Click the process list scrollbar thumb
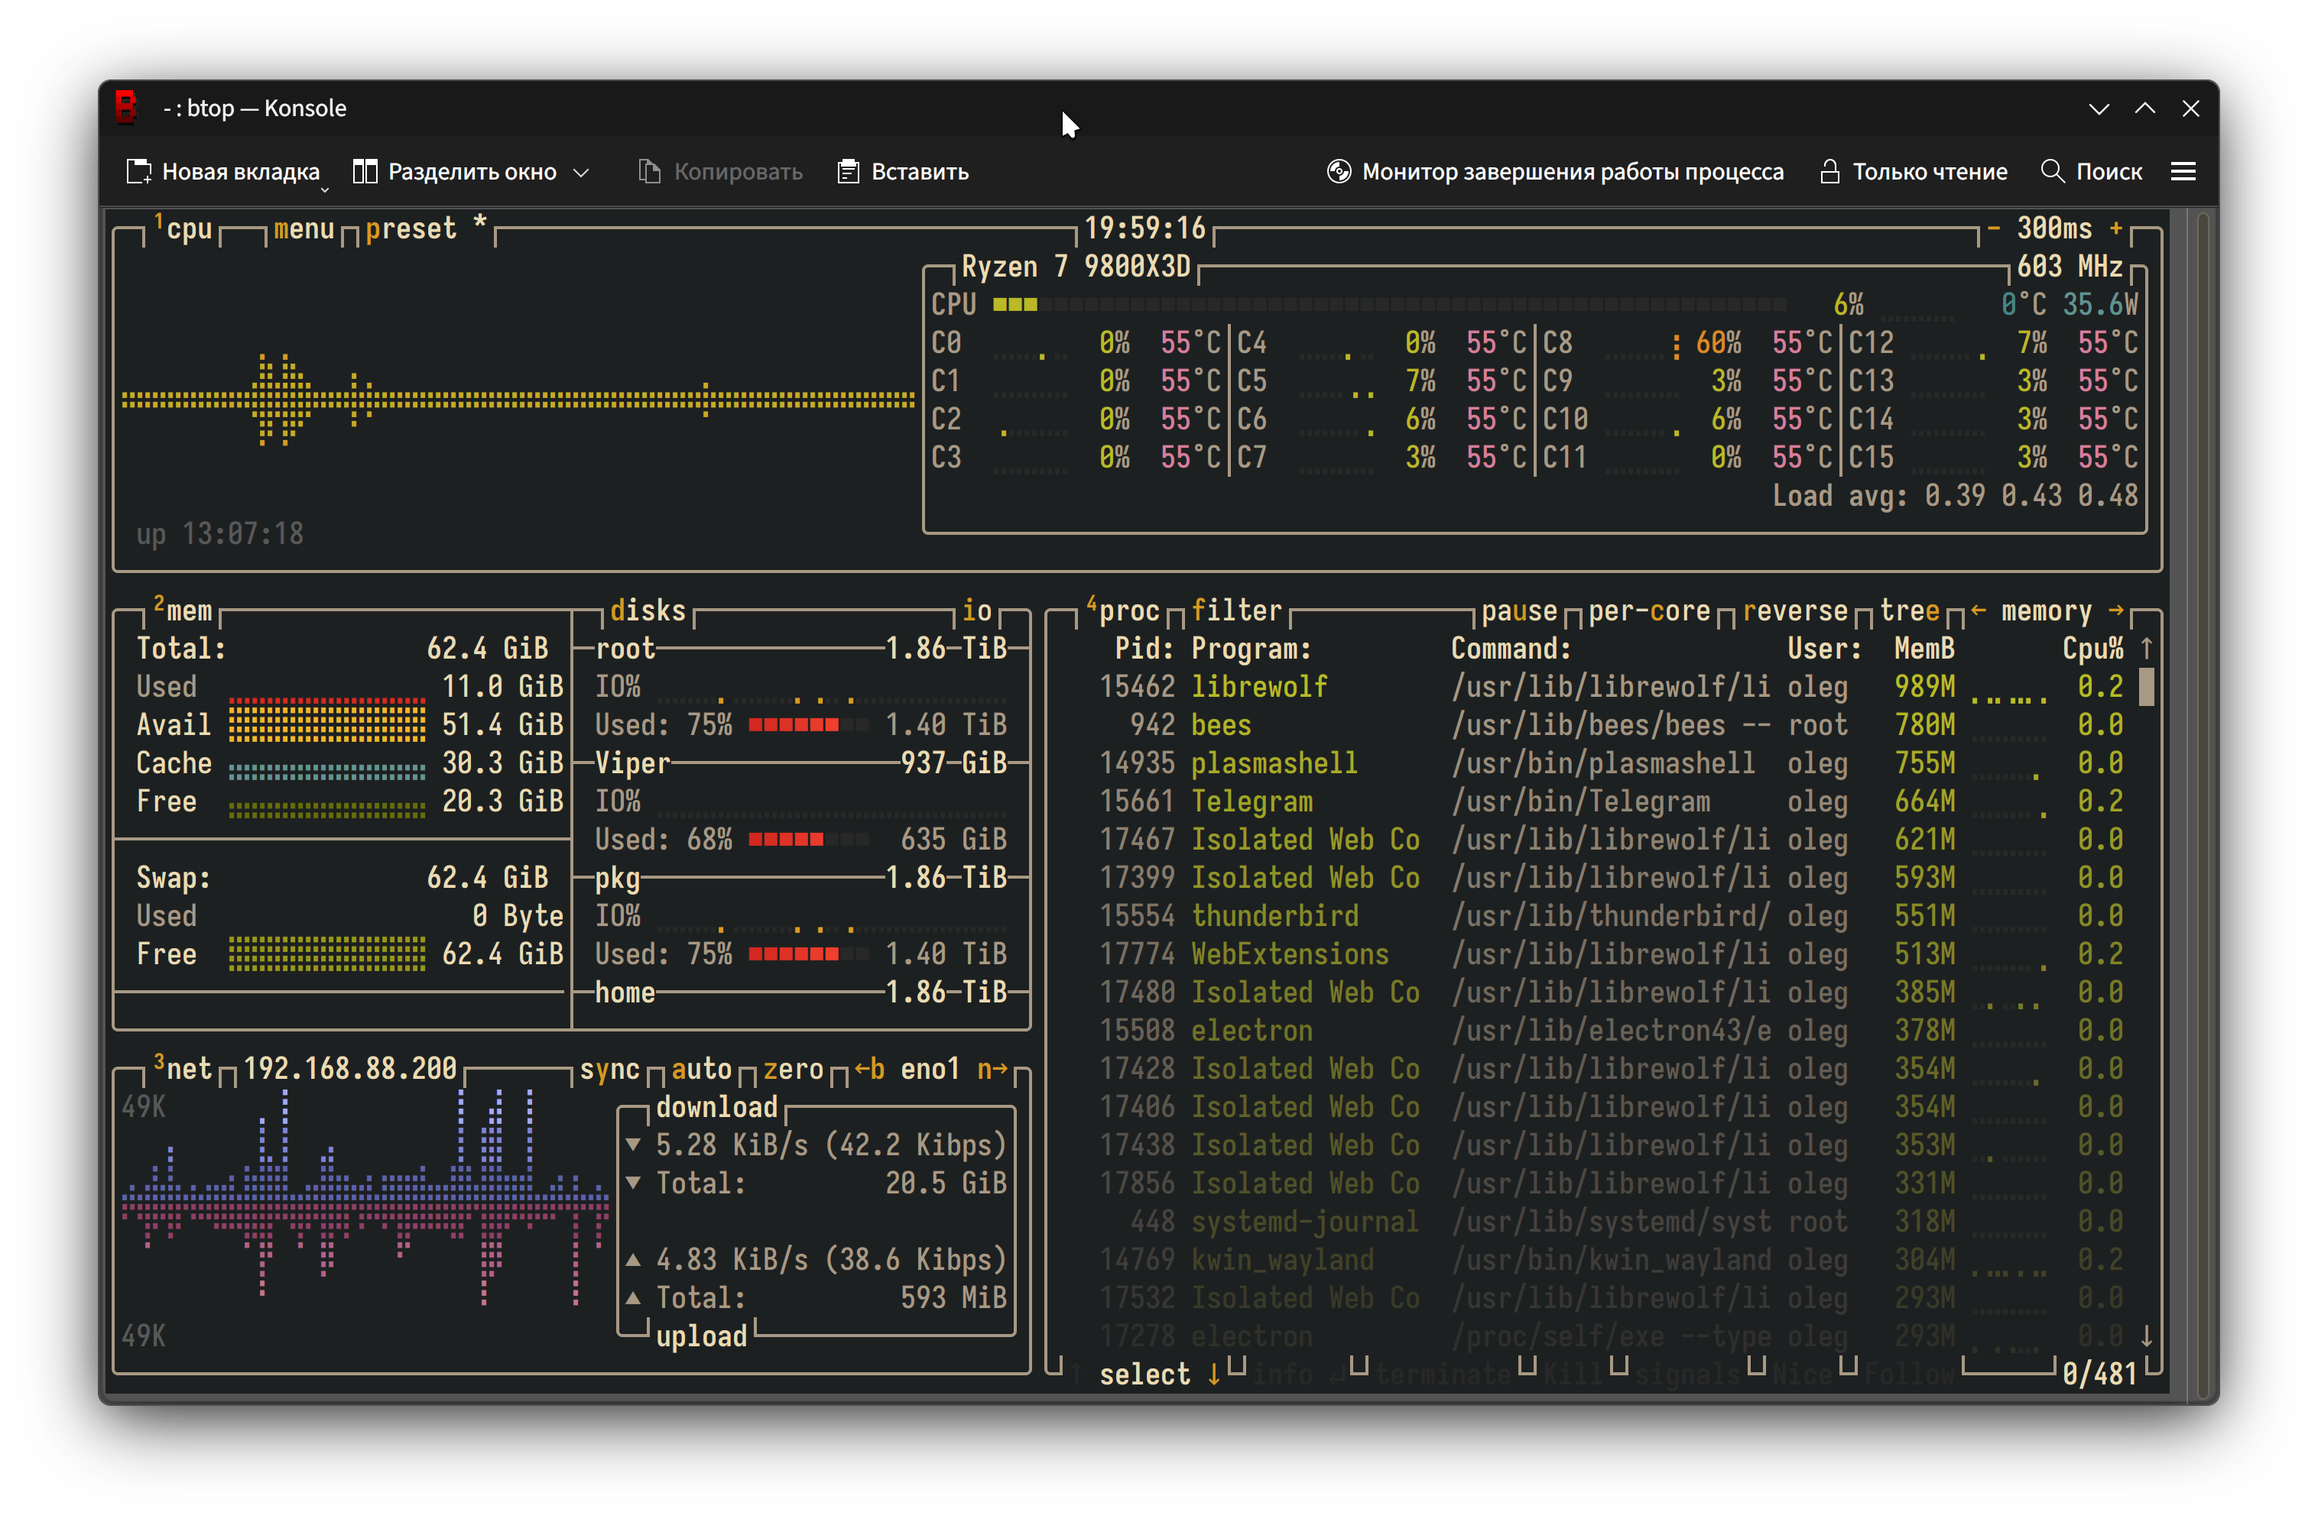Screen dimensions: 2318x1522 2146,687
